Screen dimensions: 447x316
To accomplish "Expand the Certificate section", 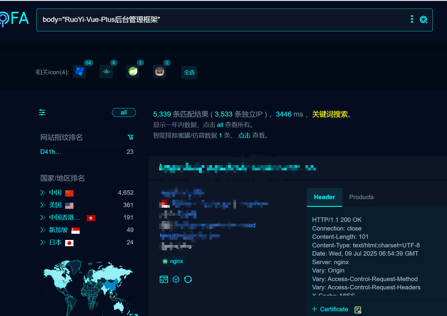I will (x=330, y=309).
